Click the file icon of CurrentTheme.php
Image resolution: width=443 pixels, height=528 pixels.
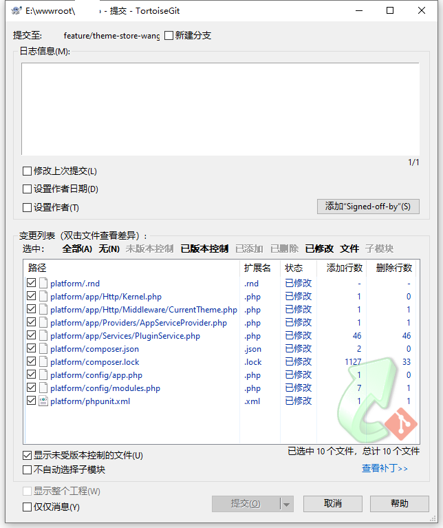(43, 310)
